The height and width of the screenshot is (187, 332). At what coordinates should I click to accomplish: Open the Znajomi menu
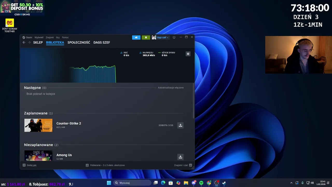[x=50, y=37]
